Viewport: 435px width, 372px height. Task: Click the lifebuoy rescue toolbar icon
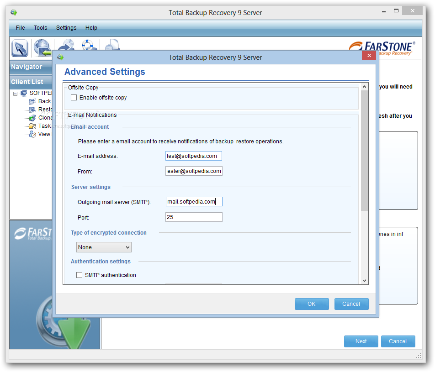(89, 45)
